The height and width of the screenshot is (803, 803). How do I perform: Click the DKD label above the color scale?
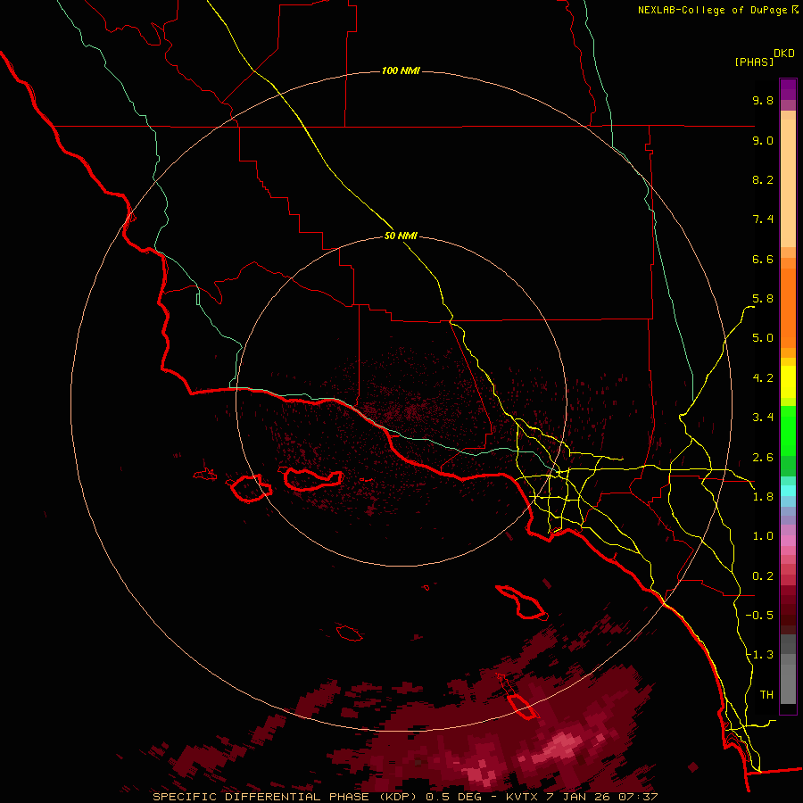(784, 54)
